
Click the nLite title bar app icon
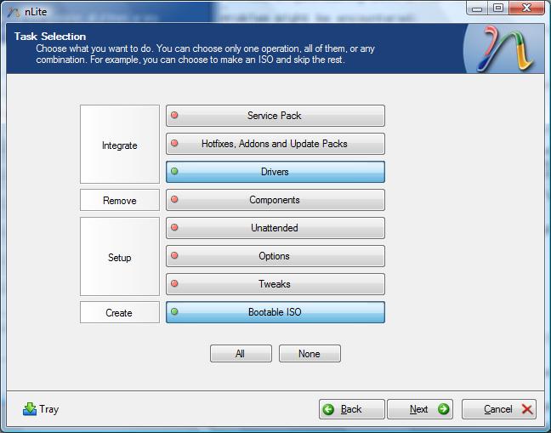13,10
